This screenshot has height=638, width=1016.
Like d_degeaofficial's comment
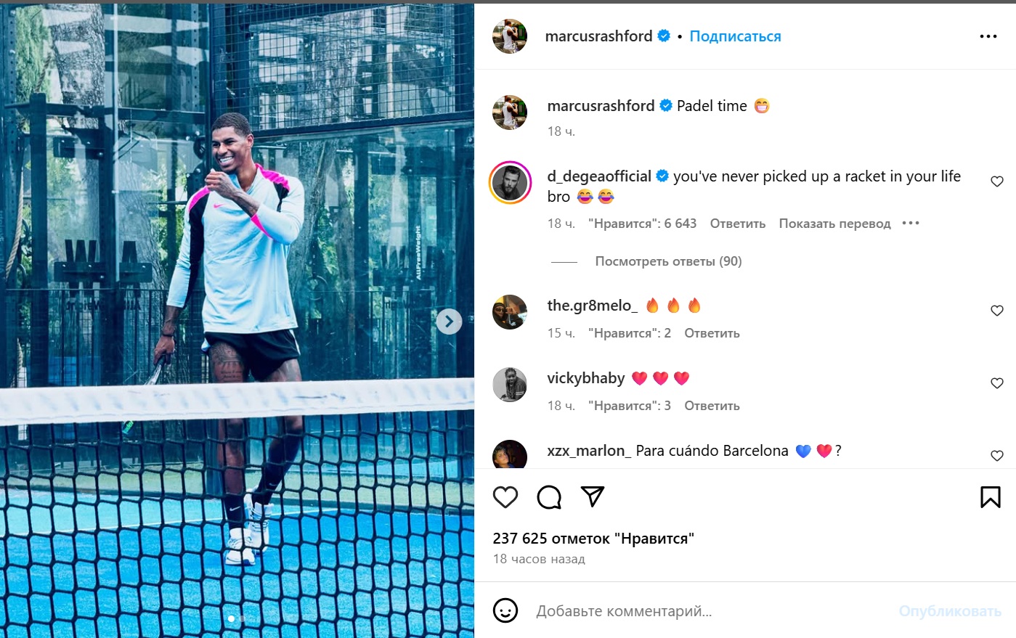(997, 181)
